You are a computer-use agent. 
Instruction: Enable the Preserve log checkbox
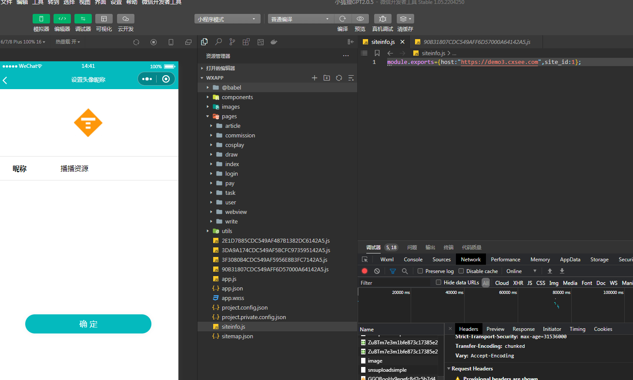(420, 271)
